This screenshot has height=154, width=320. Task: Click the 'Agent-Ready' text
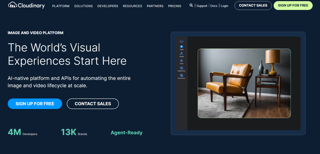tap(127, 132)
